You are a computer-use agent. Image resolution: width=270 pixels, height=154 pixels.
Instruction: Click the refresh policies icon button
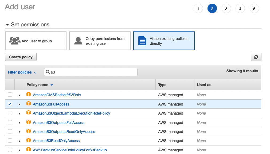click(256, 57)
